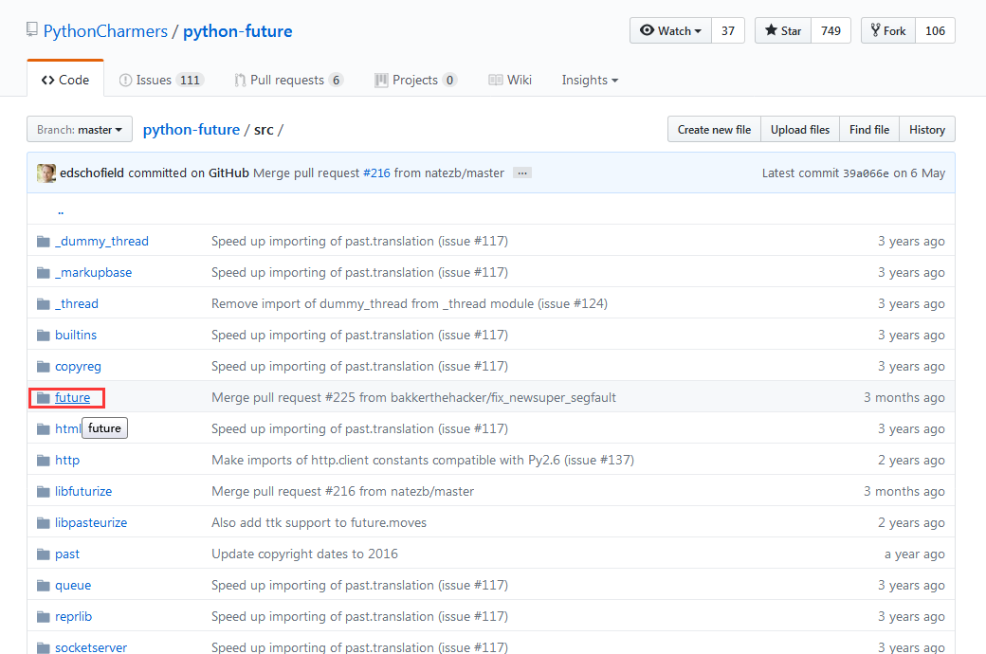Expand commit message ellipsis button

click(522, 173)
